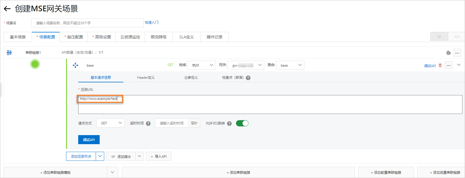This screenshot has height=178, width=465.
Task: Open the 请求方式 GET dropdown
Action: [x=110, y=123]
